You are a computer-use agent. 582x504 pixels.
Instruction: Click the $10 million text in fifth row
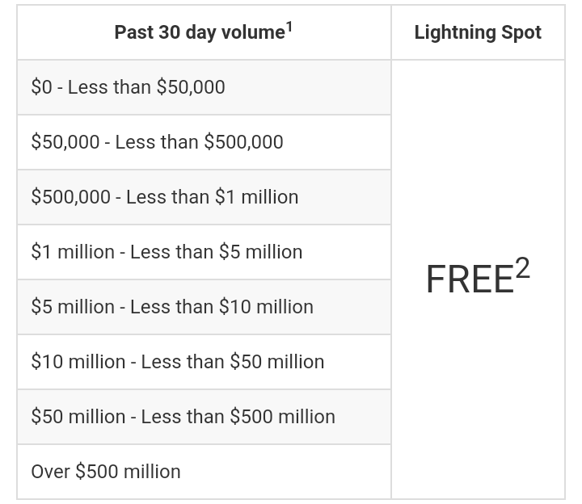266,307
